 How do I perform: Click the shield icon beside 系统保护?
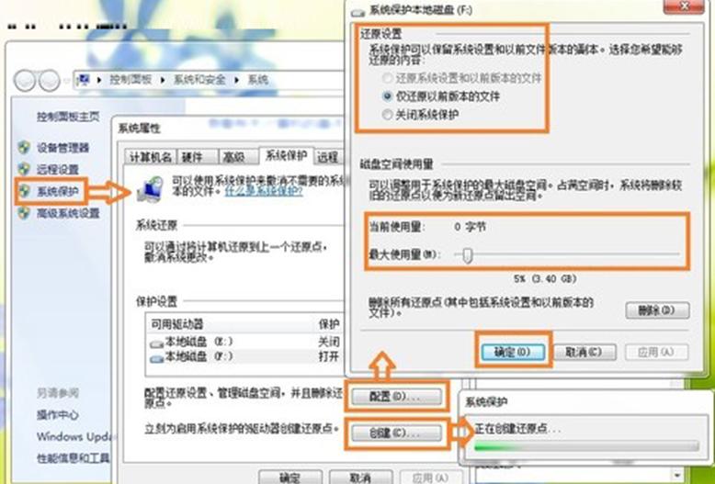[24, 191]
